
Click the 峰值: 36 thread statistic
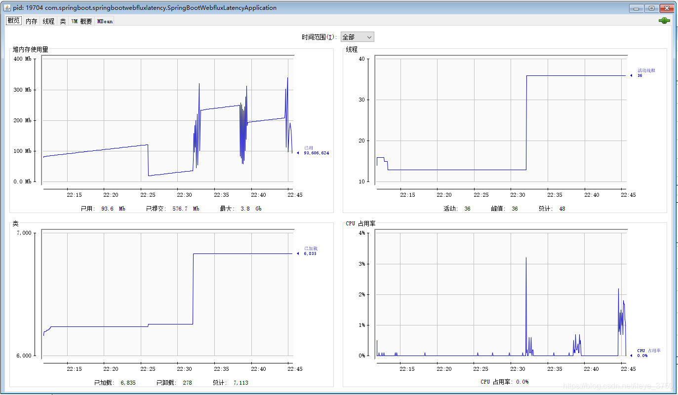click(505, 209)
